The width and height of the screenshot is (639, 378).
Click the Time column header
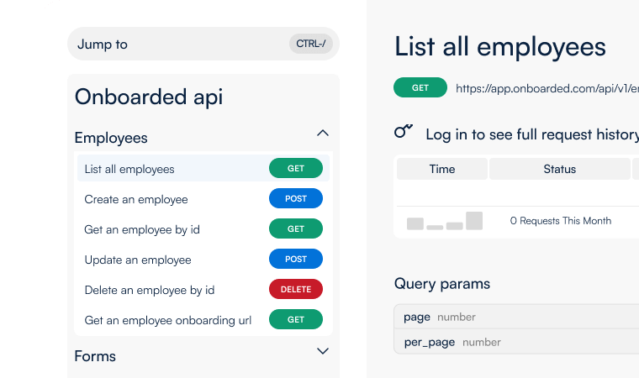[x=442, y=169]
